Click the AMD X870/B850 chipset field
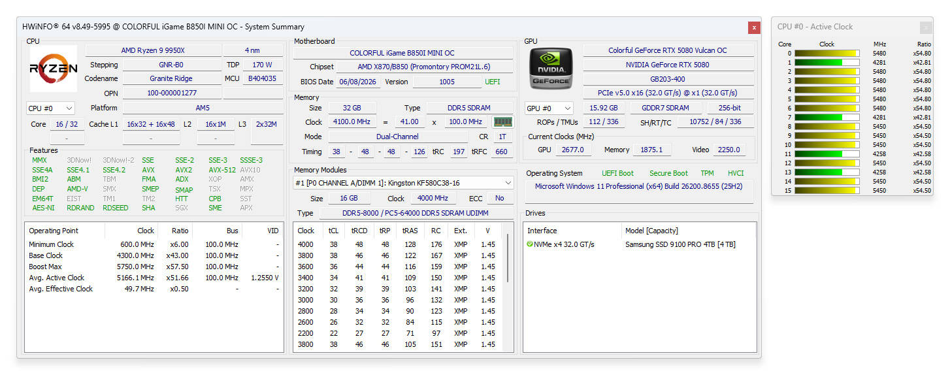This screenshot has height=375, width=950. click(x=423, y=67)
